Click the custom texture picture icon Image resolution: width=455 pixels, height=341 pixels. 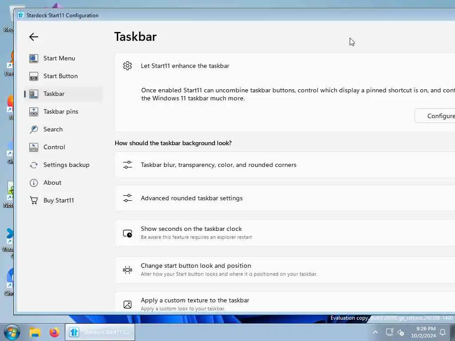pos(128,305)
